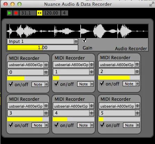Click the audio waveform display
The width and height of the screenshot is (155, 144).
point(77,31)
